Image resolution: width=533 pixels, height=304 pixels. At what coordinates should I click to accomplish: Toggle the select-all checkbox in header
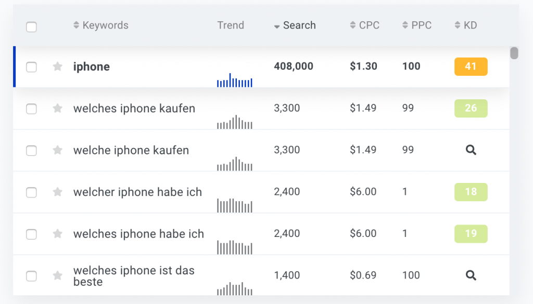(32, 27)
